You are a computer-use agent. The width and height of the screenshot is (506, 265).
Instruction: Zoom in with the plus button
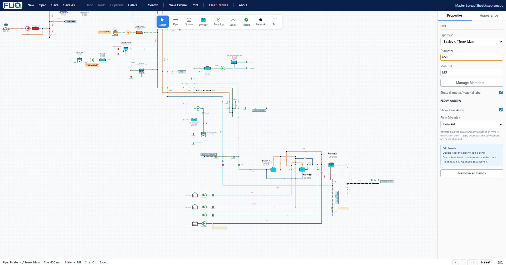coord(456,262)
